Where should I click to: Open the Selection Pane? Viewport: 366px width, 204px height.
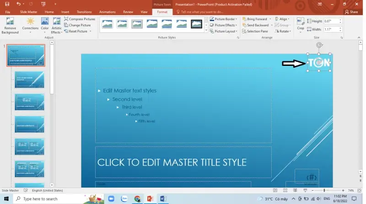(x=257, y=31)
